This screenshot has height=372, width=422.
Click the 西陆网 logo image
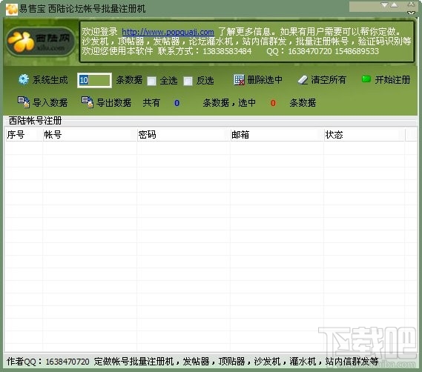(x=41, y=41)
